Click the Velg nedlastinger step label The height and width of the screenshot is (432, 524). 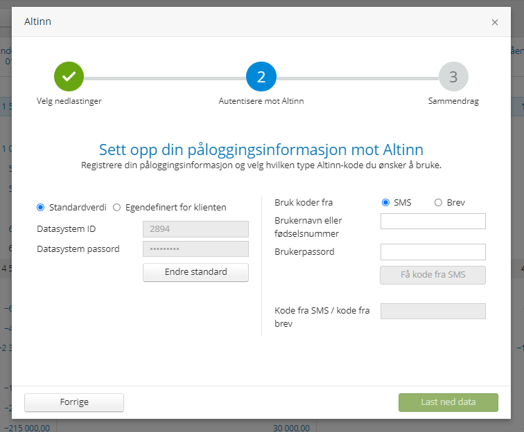click(69, 101)
